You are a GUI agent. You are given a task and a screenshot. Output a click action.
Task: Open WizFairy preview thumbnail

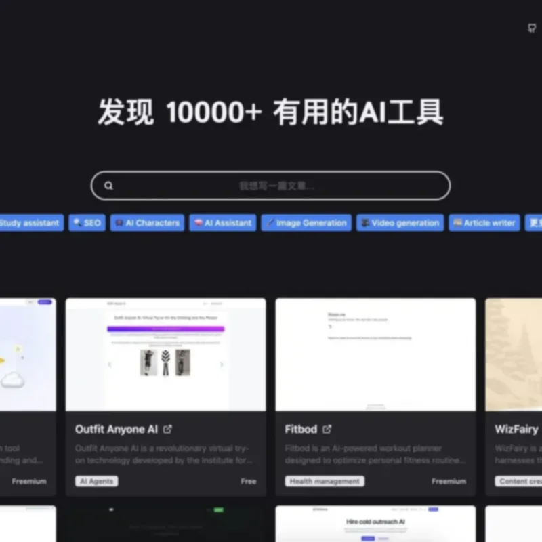tap(514, 354)
